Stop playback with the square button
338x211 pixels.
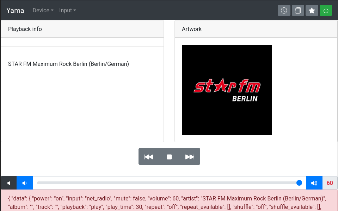pyautogui.click(x=169, y=157)
